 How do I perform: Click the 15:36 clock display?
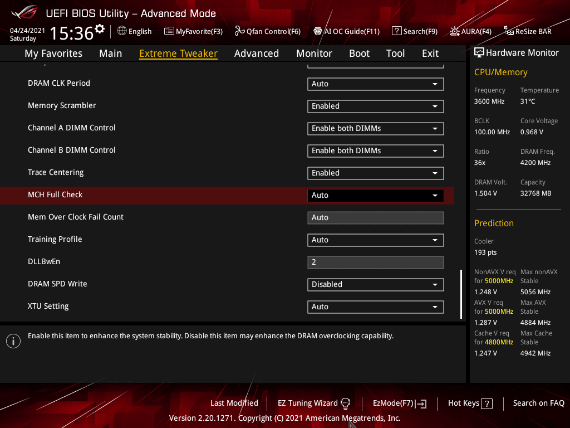pos(72,33)
